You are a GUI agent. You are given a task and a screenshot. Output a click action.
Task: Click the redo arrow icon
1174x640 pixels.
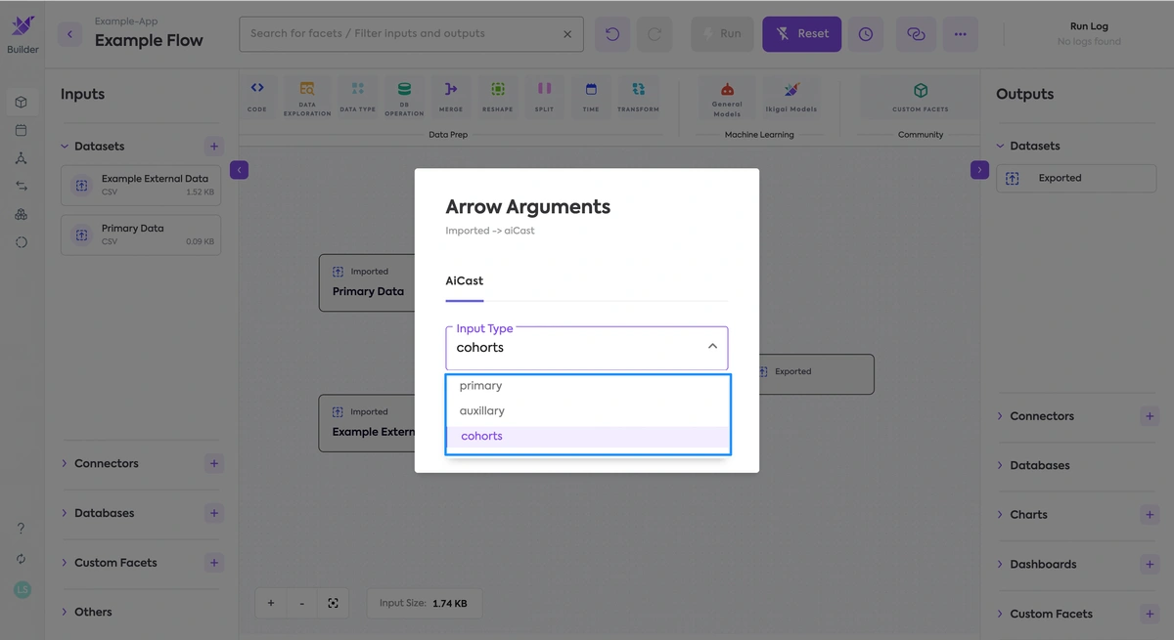[x=655, y=34]
